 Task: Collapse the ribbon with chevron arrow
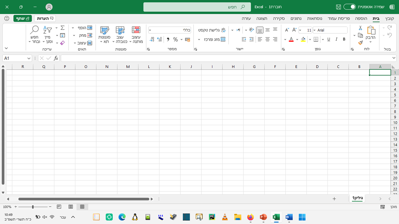tap(6, 48)
